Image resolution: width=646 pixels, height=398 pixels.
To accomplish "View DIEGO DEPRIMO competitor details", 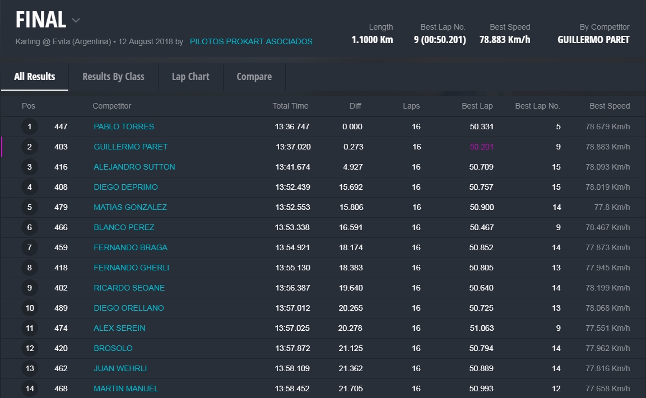I will point(126,187).
